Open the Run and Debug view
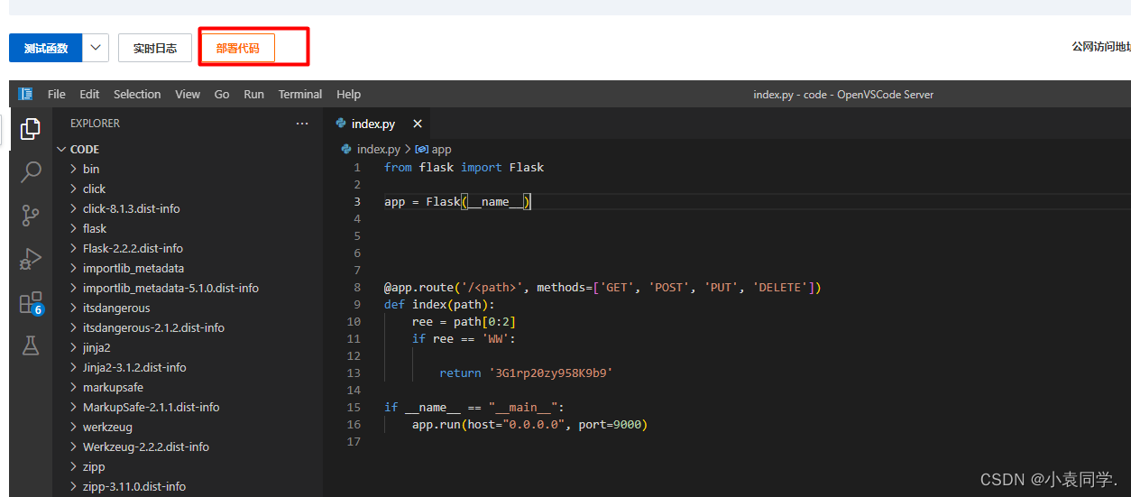This screenshot has height=497, width=1131. pos(30,259)
